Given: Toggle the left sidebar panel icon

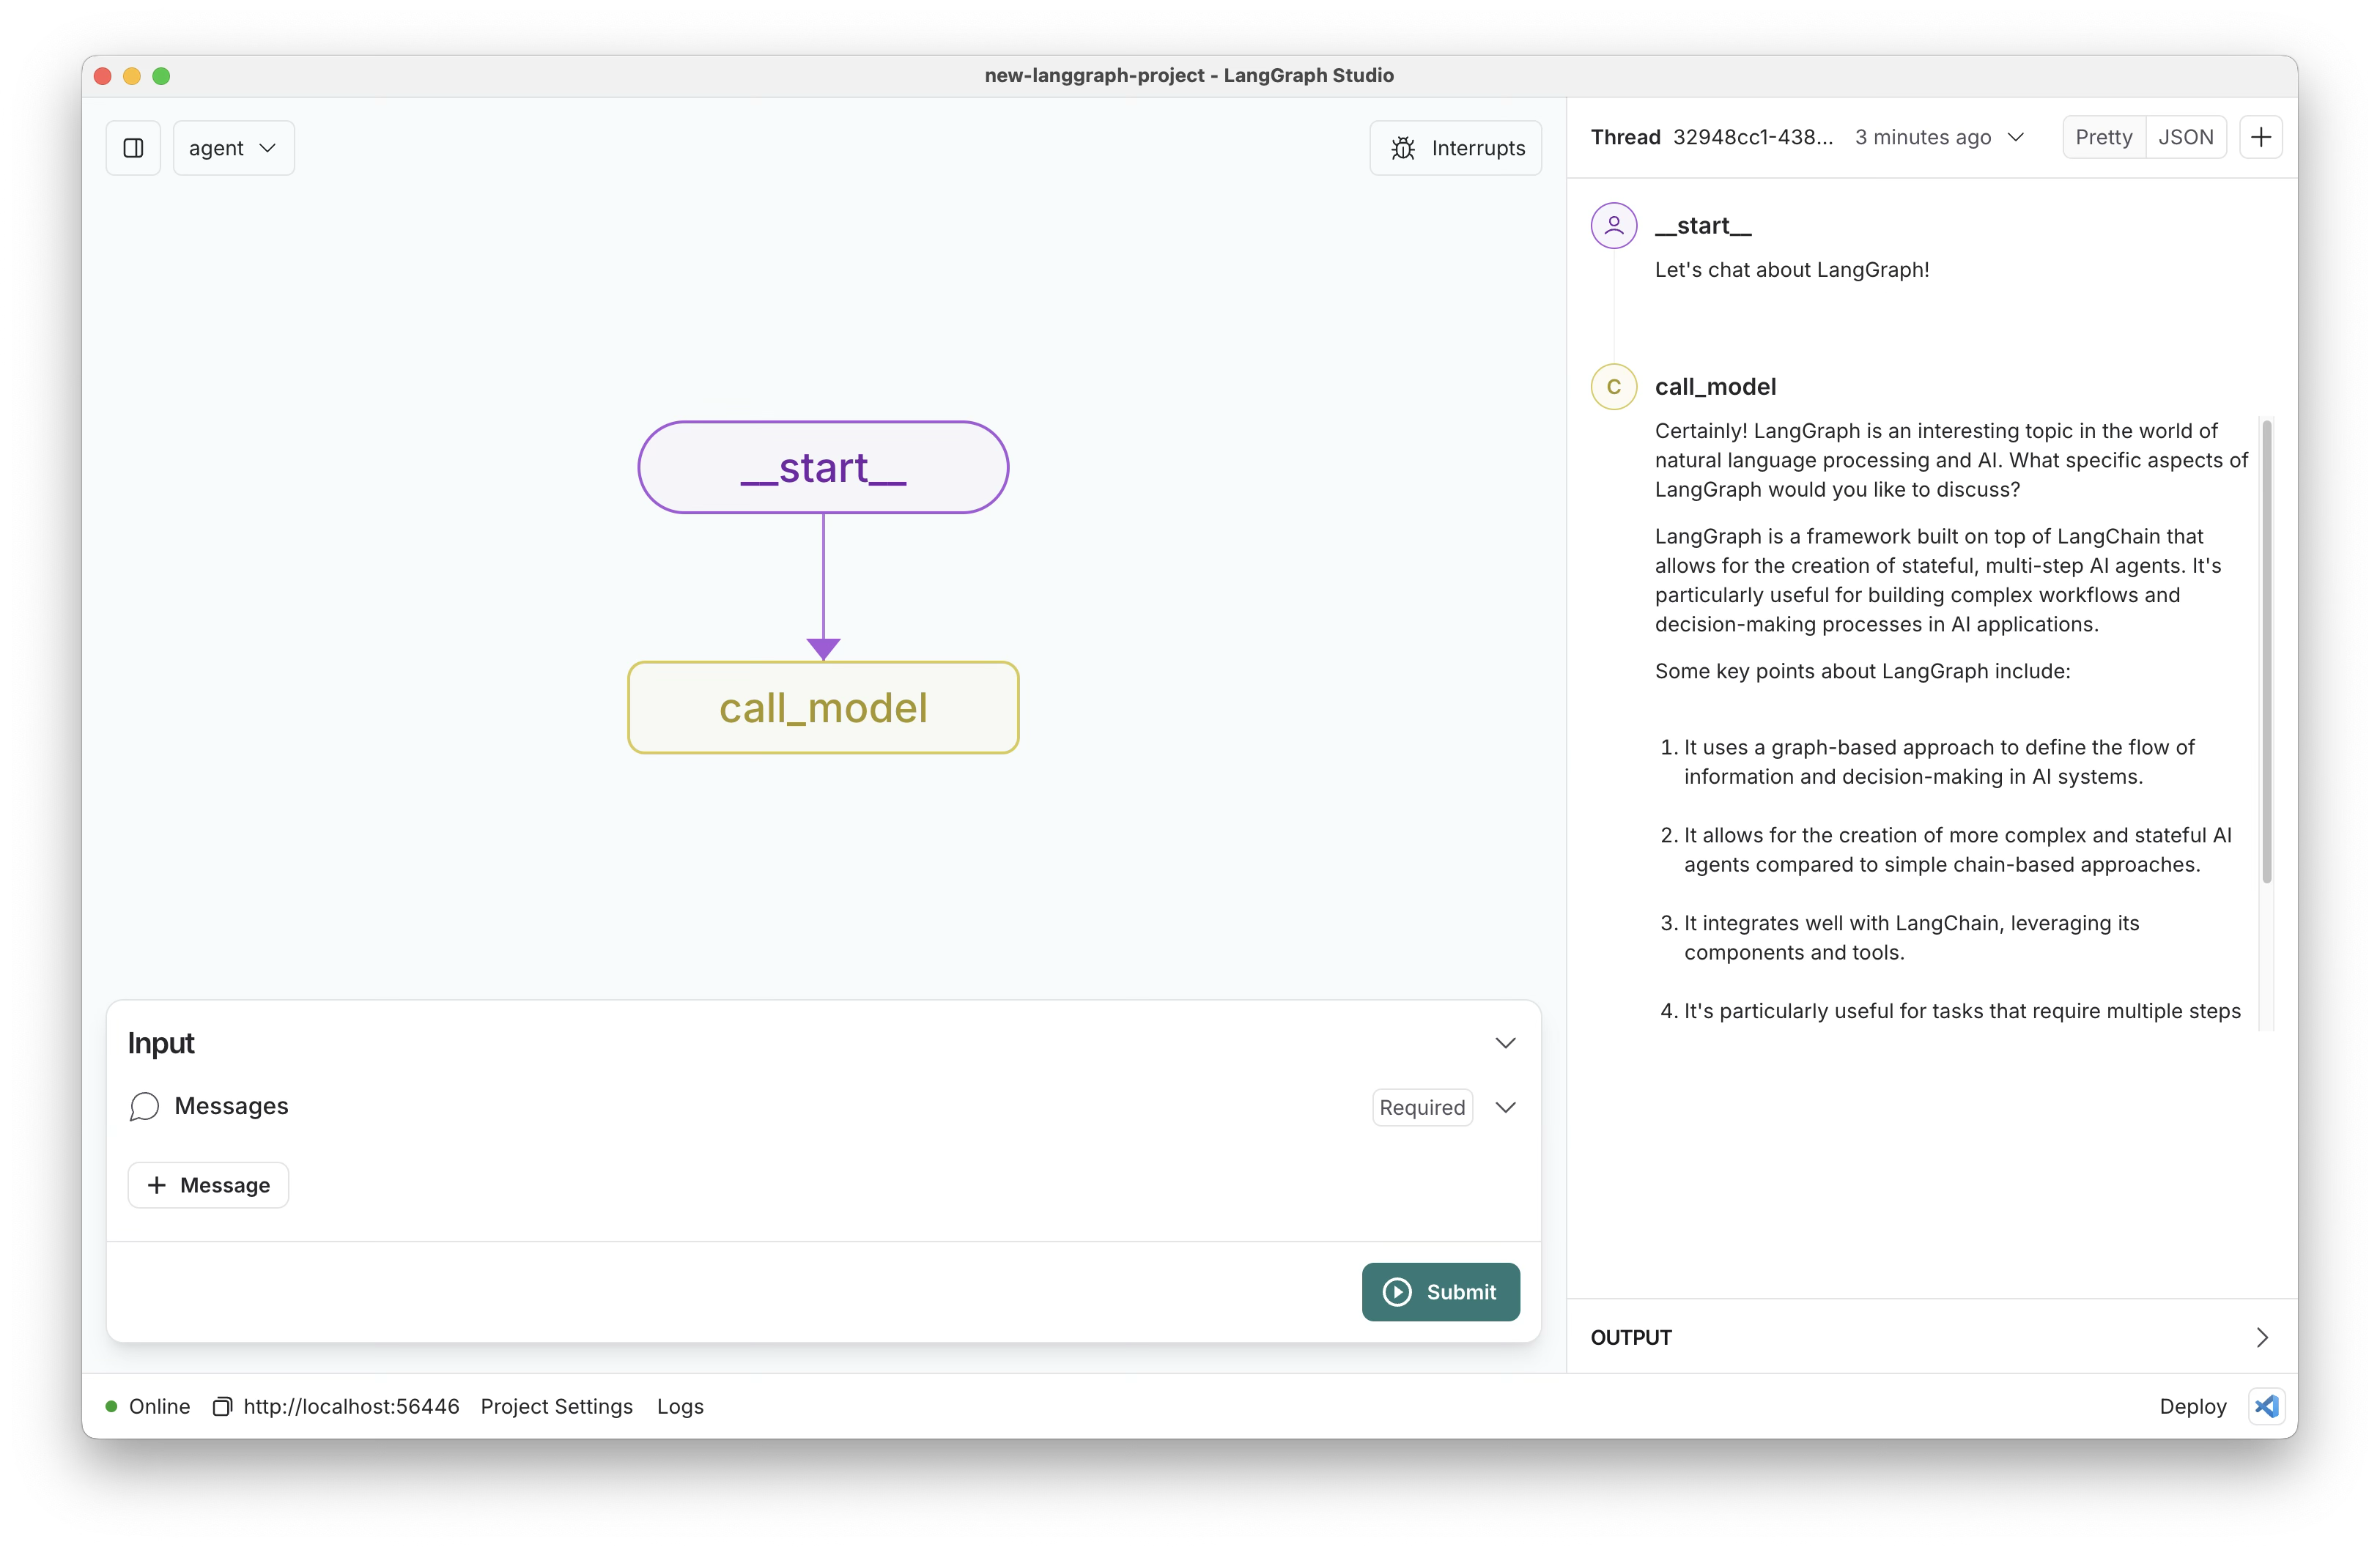Looking at the screenshot, I should tap(133, 147).
